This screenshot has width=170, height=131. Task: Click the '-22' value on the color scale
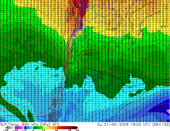coord(16,130)
